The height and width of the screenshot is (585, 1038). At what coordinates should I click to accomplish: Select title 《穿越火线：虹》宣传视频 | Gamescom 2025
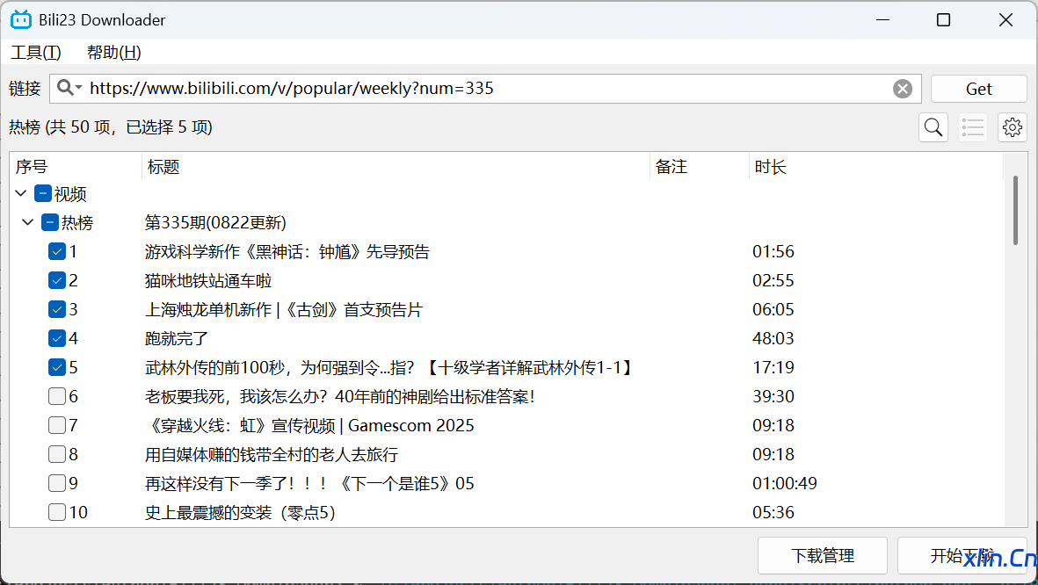309,425
